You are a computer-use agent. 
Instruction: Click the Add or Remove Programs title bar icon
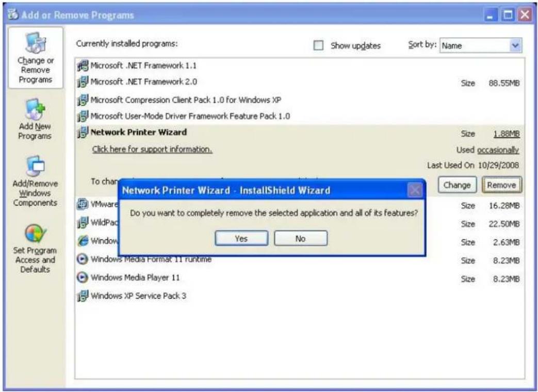pyautogui.click(x=13, y=15)
